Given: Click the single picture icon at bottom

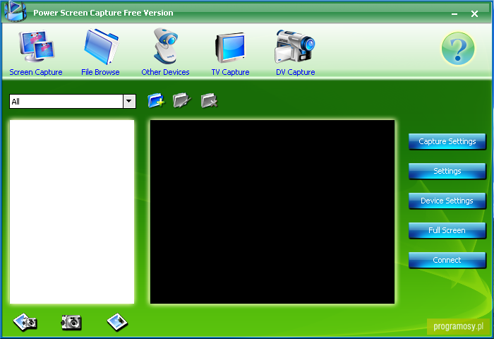Looking at the screenshot, I should click(117, 322).
